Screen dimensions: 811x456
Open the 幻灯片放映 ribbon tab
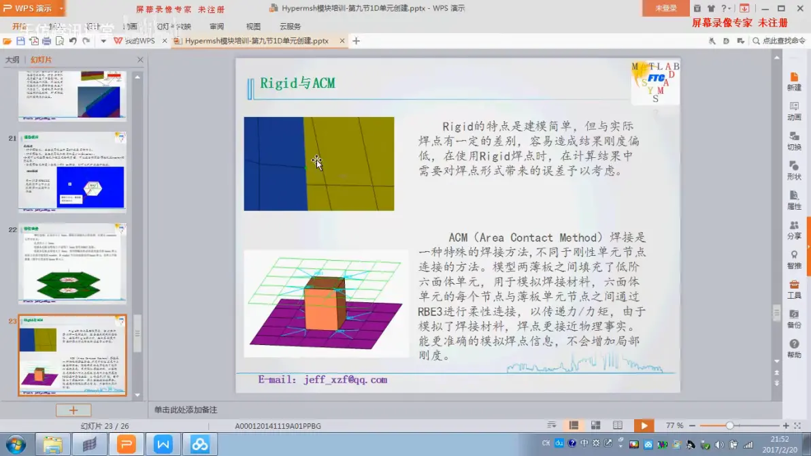tap(173, 27)
